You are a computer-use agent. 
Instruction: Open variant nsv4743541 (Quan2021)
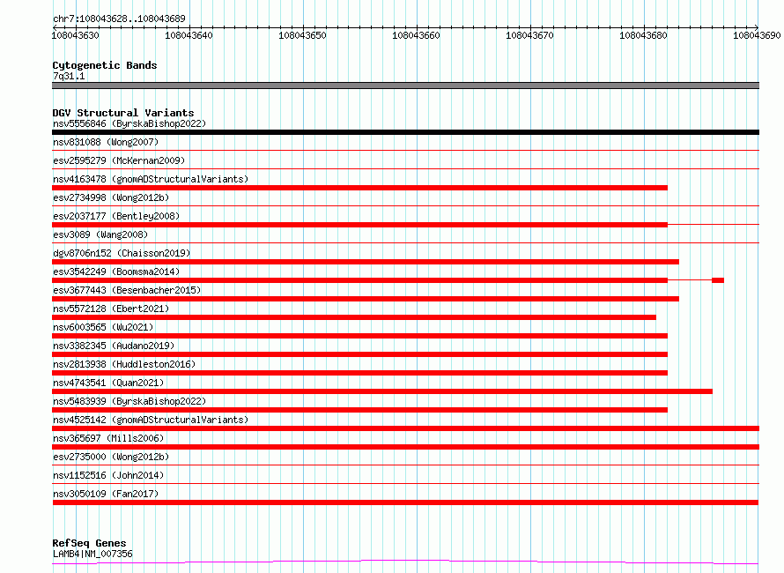(108, 383)
